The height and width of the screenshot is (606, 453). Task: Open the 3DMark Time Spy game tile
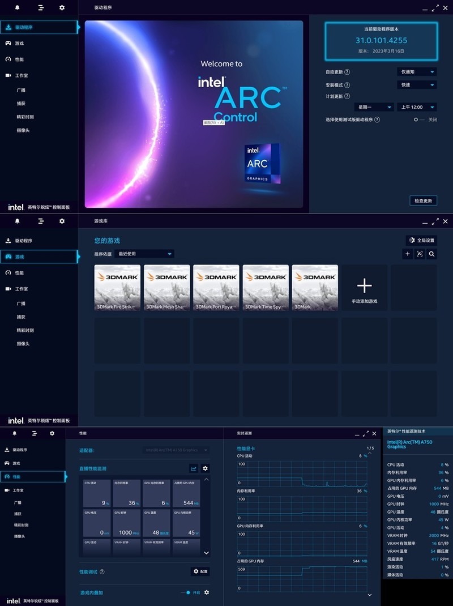tap(266, 288)
